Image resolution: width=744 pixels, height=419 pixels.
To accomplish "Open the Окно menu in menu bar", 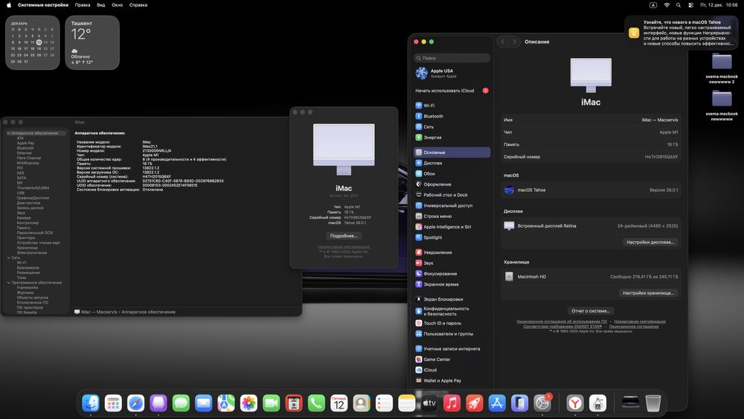I will (x=118, y=4).
